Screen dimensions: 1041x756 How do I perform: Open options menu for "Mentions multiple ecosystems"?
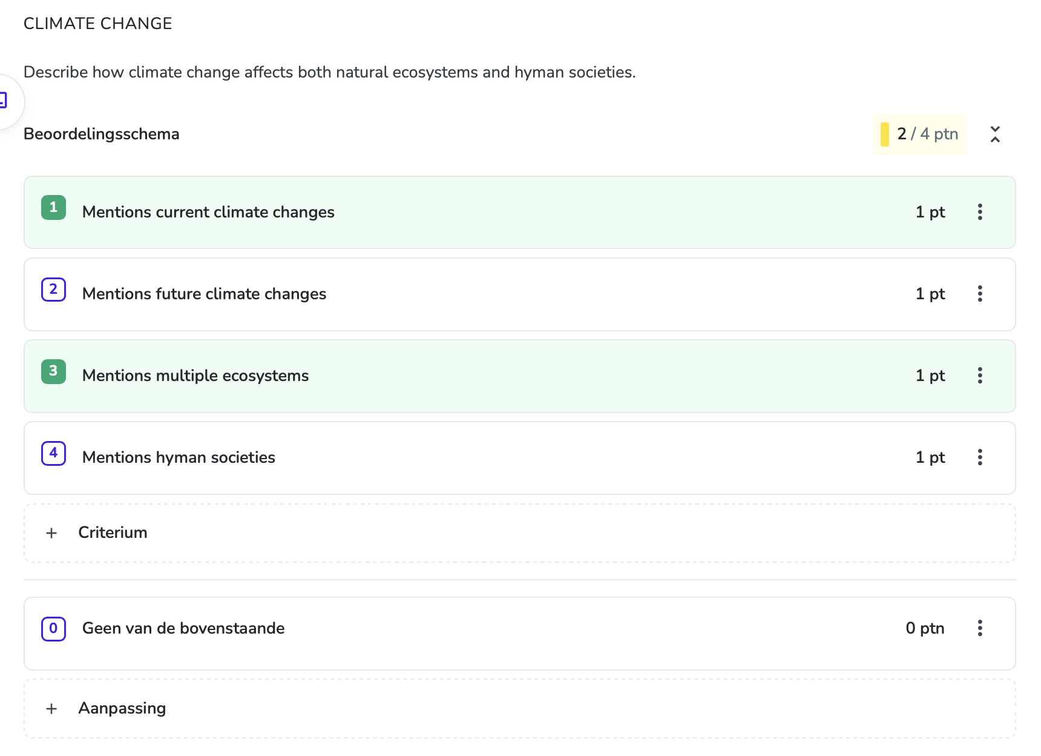(980, 376)
